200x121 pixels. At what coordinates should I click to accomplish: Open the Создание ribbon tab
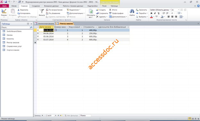pyautogui.click(x=36, y=6)
